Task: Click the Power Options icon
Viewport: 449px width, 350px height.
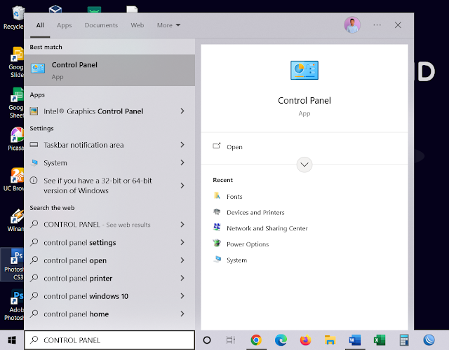Action: (217, 244)
